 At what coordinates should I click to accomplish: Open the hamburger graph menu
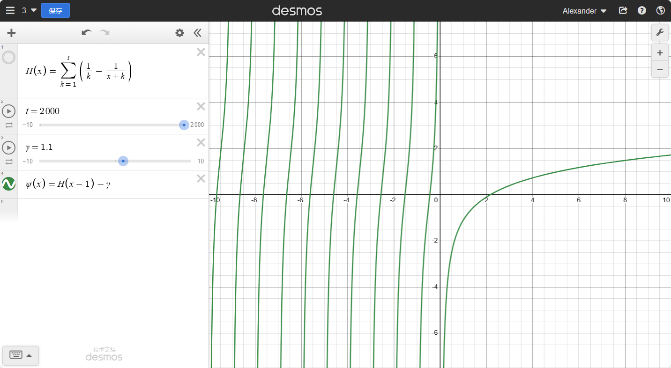tap(10, 10)
